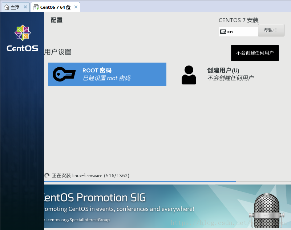
Task: Click the 不会创建任何用户 tooltip
Action: [255, 53]
